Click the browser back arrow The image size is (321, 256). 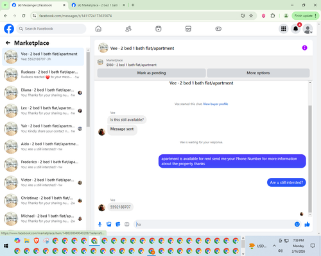[x=6, y=16]
